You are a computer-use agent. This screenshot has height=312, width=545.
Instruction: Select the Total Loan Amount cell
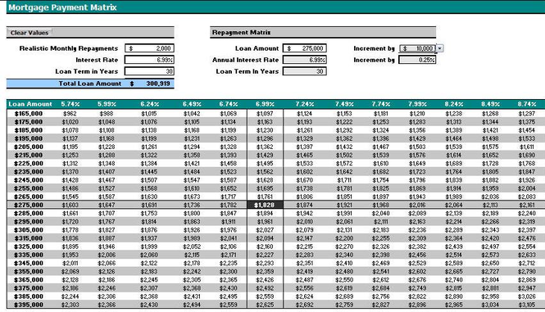pos(90,84)
